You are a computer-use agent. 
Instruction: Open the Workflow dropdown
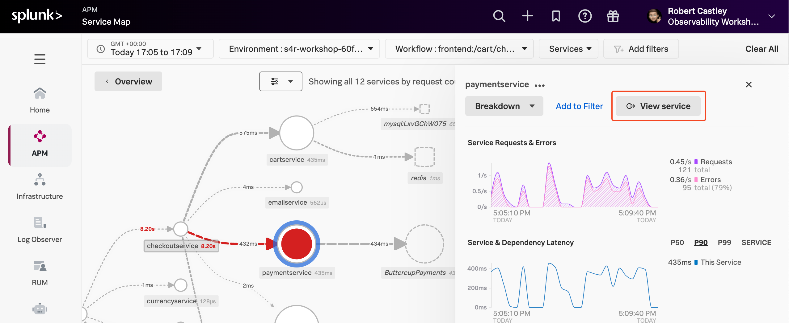click(x=459, y=49)
